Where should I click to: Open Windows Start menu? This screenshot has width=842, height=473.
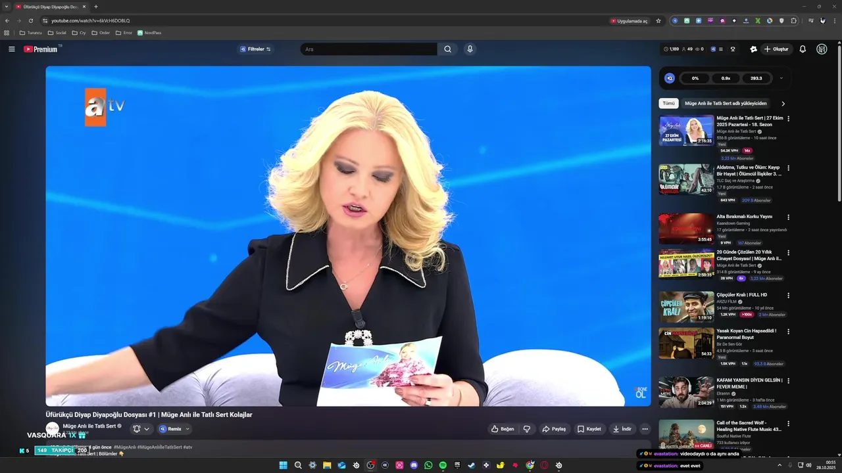click(x=284, y=465)
